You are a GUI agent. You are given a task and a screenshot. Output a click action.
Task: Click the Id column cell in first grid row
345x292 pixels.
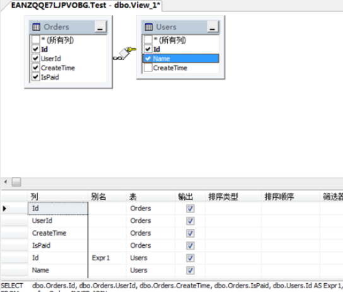pyautogui.click(x=58, y=209)
